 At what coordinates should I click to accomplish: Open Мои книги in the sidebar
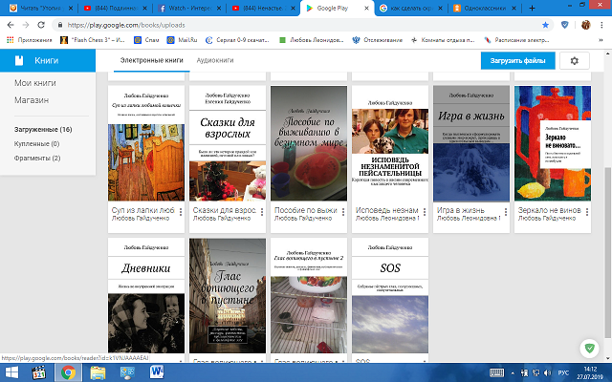34,84
